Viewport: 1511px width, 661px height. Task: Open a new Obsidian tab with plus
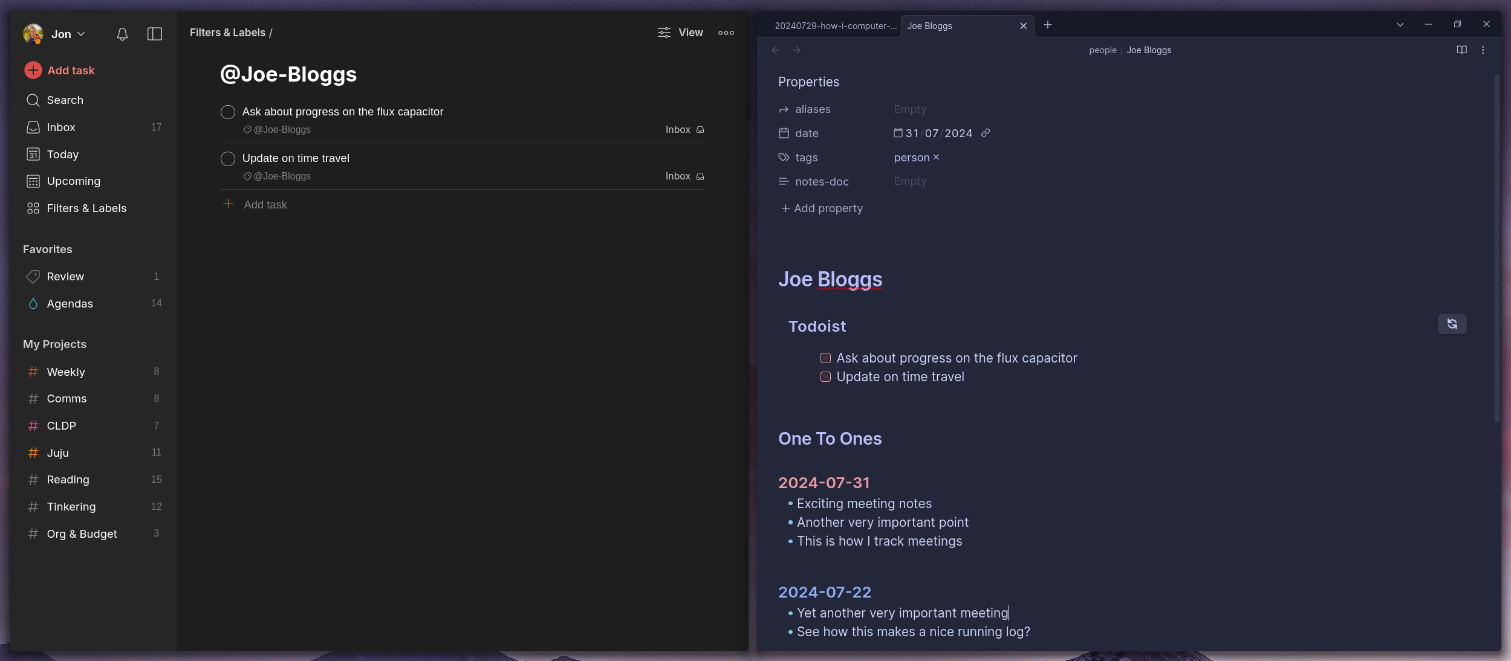(1048, 25)
